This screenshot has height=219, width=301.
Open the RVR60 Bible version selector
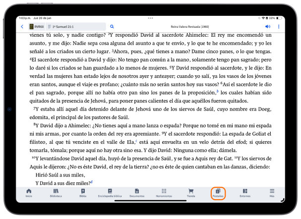(37, 27)
